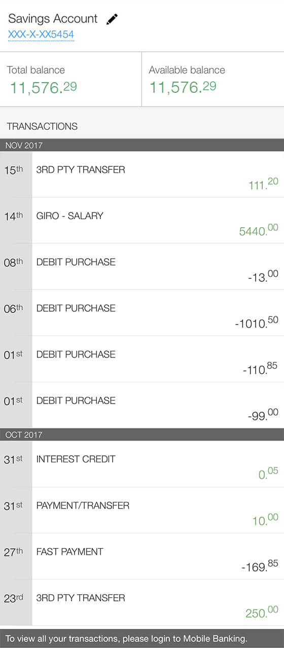Viewport: 284px width, 648px height.
Task: Open account number link XXX-X-XX5454
Action: [x=41, y=35]
